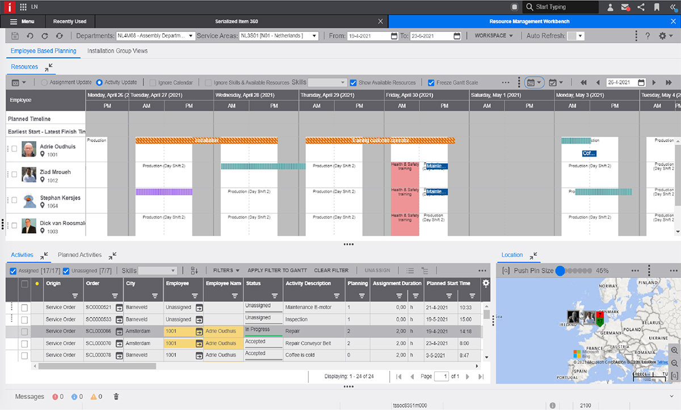This screenshot has width=681, height=410.
Task: Click the Push Pin Size slider handle
Action: pyautogui.click(x=560, y=271)
